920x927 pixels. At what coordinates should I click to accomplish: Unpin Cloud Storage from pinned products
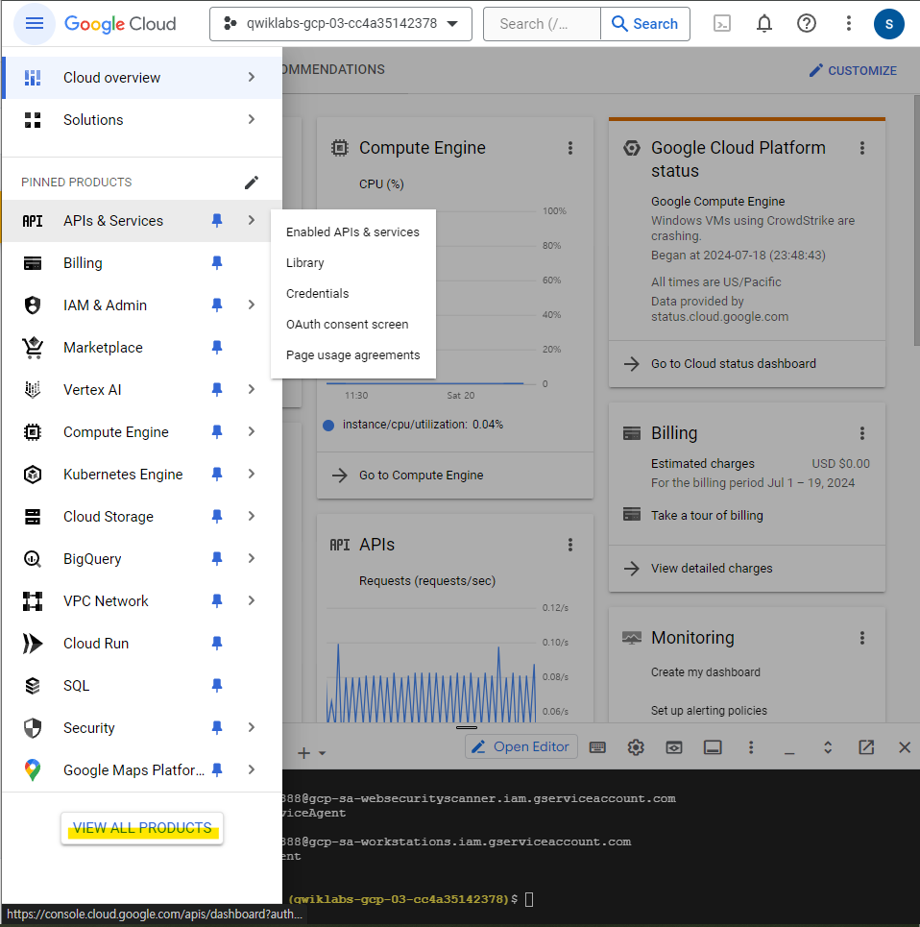click(x=217, y=517)
